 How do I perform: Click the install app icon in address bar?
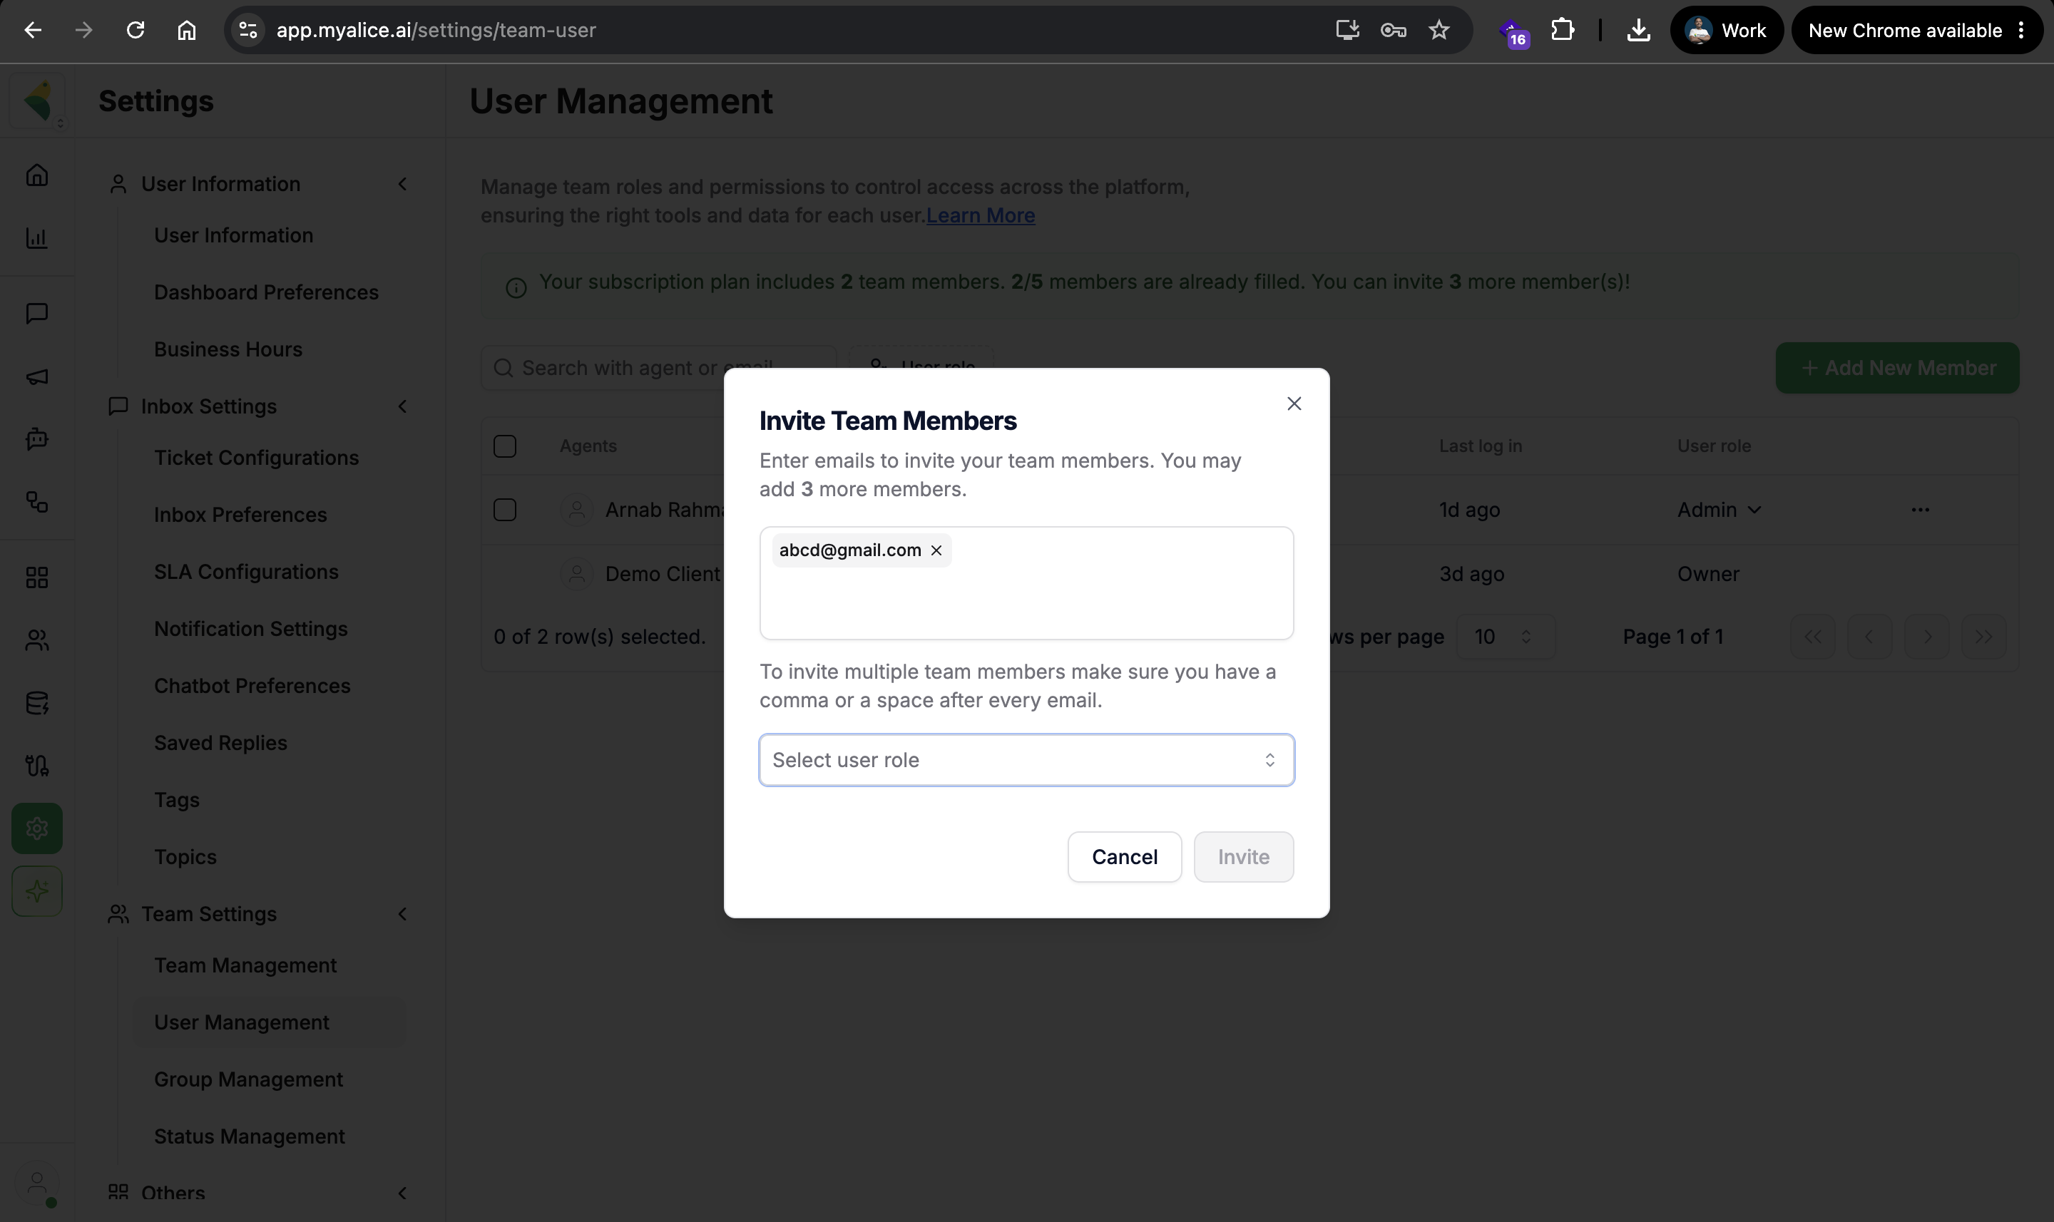[x=1347, y=31]
